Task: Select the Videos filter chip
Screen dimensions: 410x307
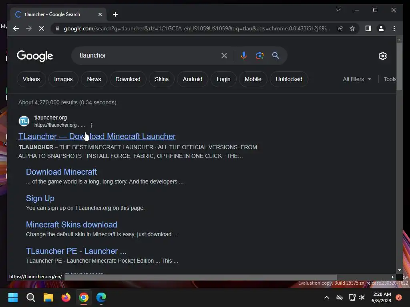Action: (31, 79)
